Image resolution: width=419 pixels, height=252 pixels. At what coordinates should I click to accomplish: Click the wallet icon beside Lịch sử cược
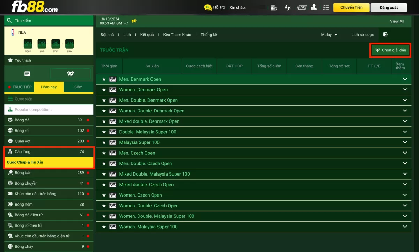pyautogui.click(x=385, y=35)
